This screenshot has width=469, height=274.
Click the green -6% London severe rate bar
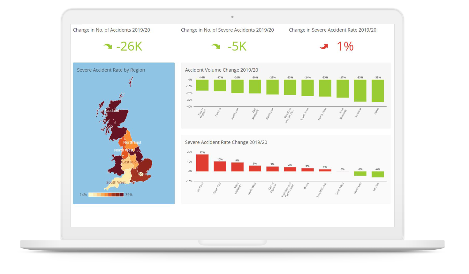(378, 174)
